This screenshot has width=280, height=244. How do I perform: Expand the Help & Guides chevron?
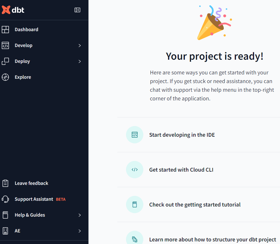click(x=80, y=215)
